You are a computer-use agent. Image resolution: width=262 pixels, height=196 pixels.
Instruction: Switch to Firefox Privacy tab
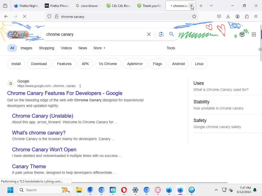(x=57, y=6)
